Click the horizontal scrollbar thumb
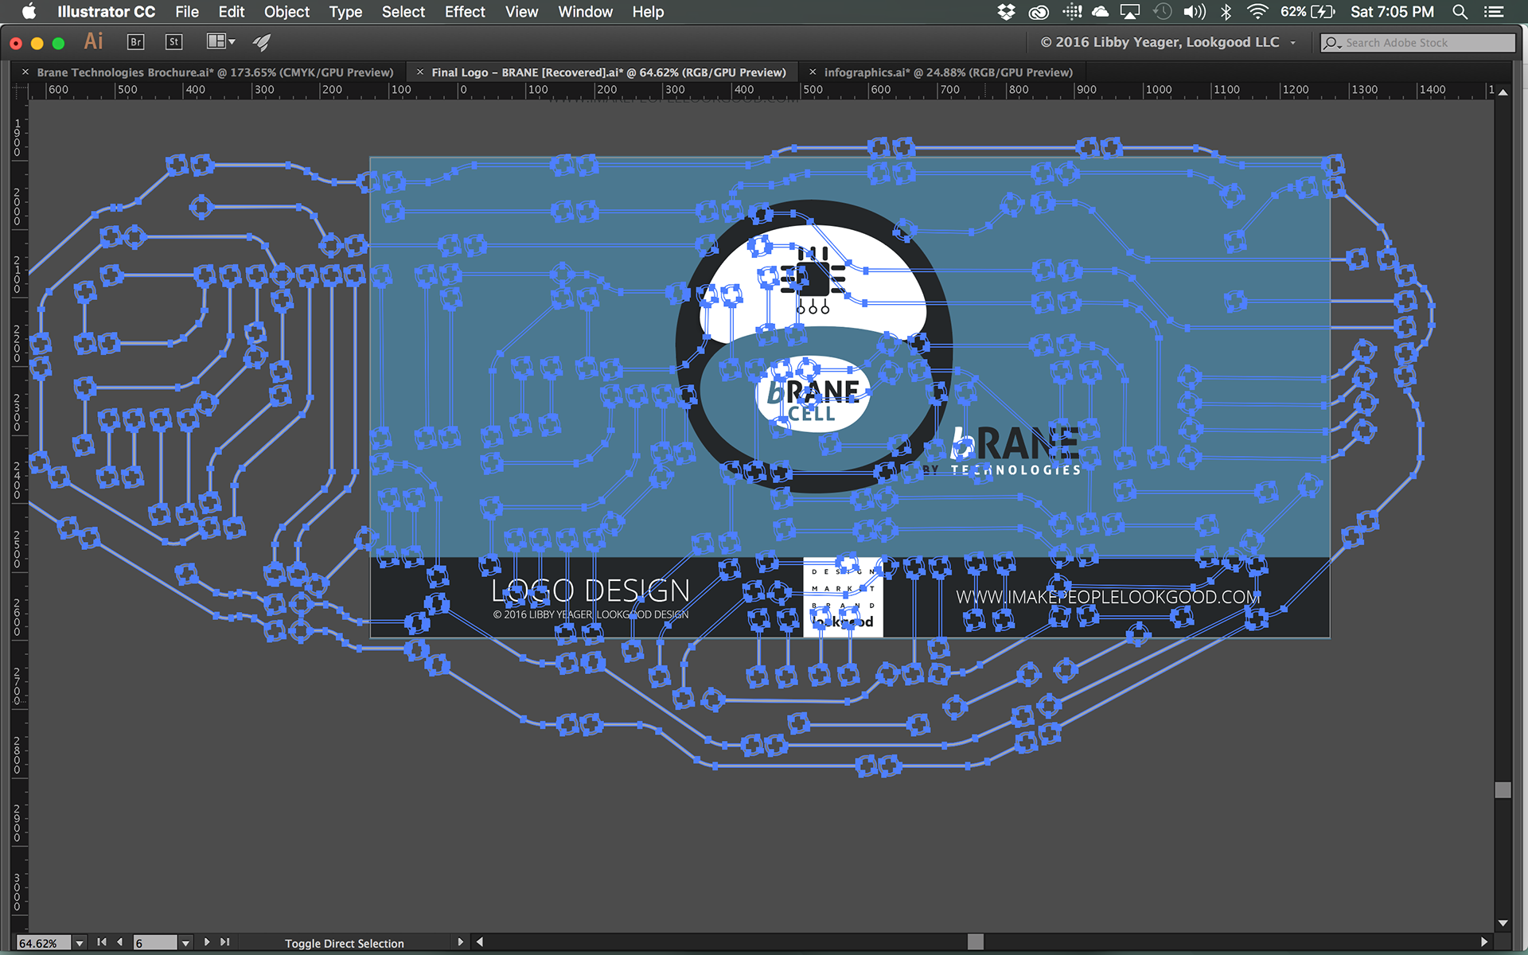 pos(975,942)
